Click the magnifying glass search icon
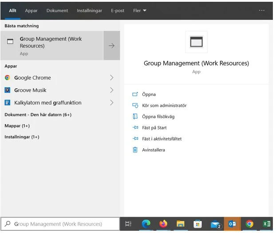 point(8,224)
